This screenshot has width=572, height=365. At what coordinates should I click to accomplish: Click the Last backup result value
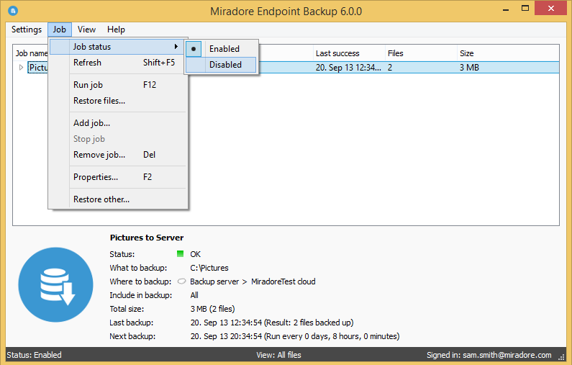coord(272,323)
